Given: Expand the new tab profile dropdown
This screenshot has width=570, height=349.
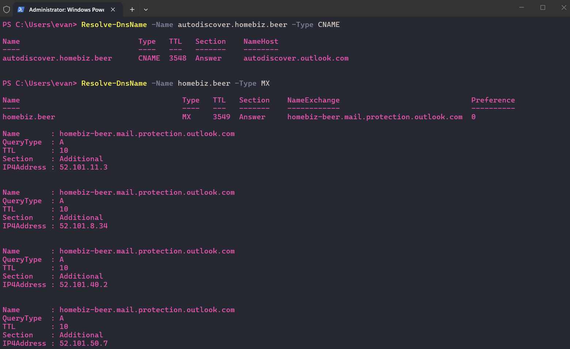Looking at the screenshot, I should (x=146, y=9).
